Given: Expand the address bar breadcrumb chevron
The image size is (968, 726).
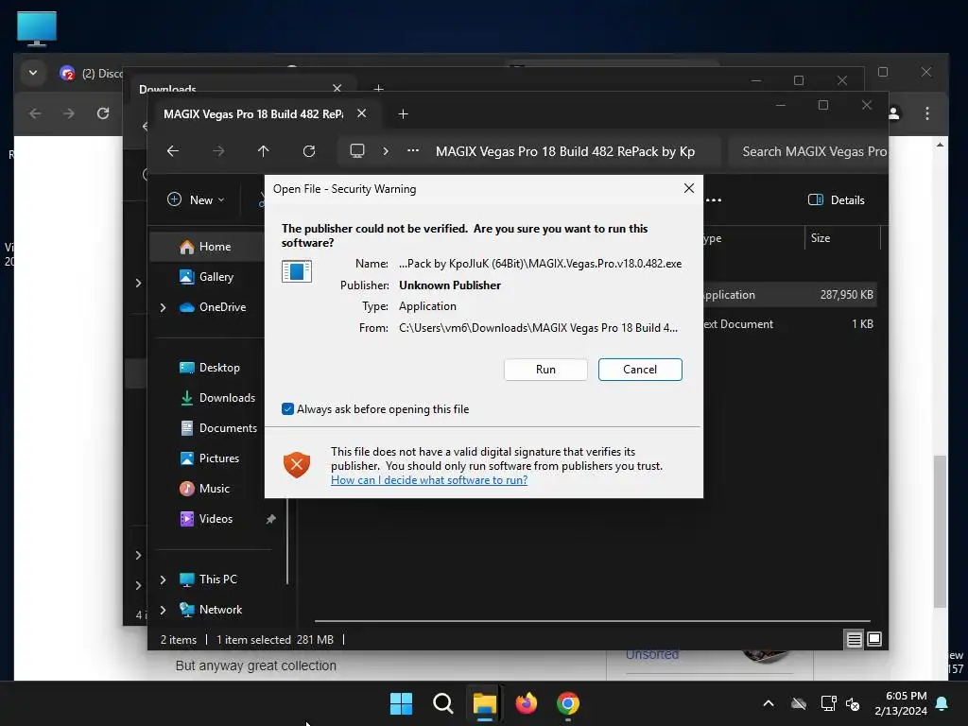Looking at the screenshot, I should pyautogui.click(x=386, y=151).
